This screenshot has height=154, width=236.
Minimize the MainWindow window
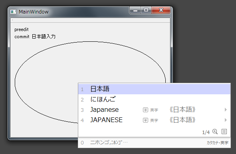135,10
